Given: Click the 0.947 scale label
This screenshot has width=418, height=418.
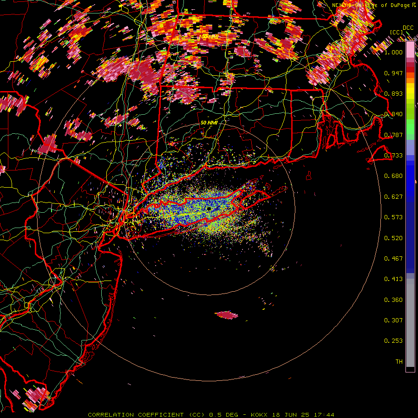Looking at the screenshot, I should click(393, 73).
